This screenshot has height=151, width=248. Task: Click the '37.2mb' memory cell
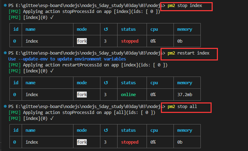tap(185, 95)
